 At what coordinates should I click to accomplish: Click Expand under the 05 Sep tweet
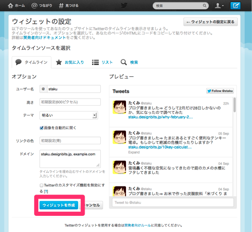coord(134,152)
